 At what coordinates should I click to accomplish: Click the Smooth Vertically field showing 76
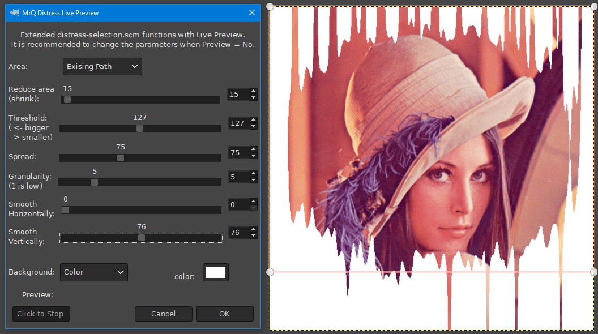point(239,232)
